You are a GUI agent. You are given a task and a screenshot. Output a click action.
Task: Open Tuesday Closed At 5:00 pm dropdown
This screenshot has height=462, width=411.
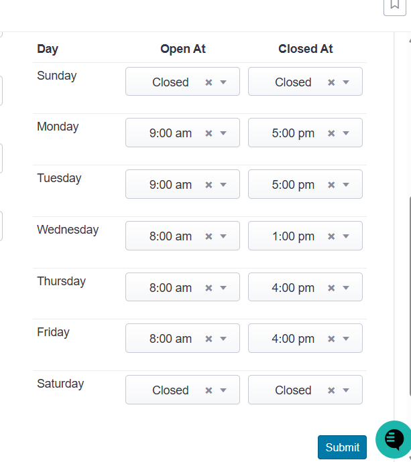[x=346, y=185]
